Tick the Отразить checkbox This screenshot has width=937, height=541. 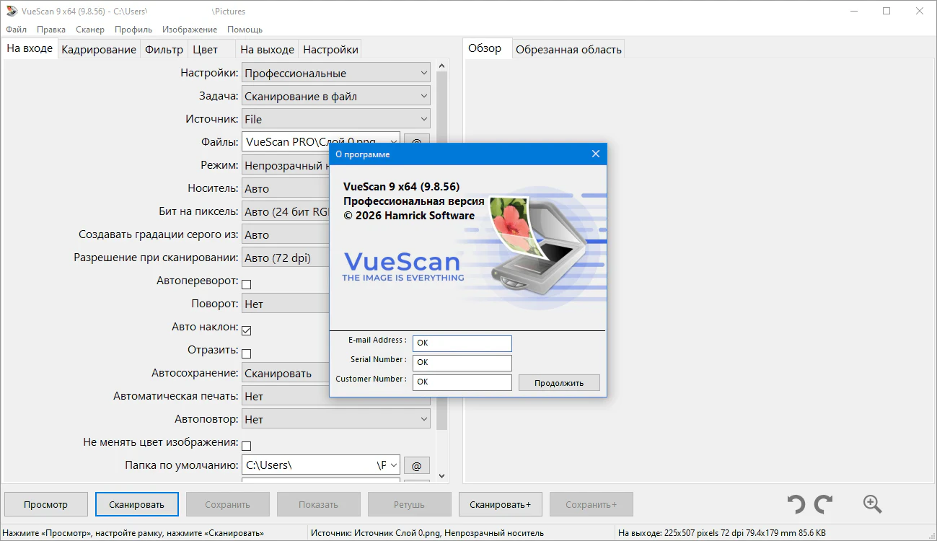click(246, 353)
